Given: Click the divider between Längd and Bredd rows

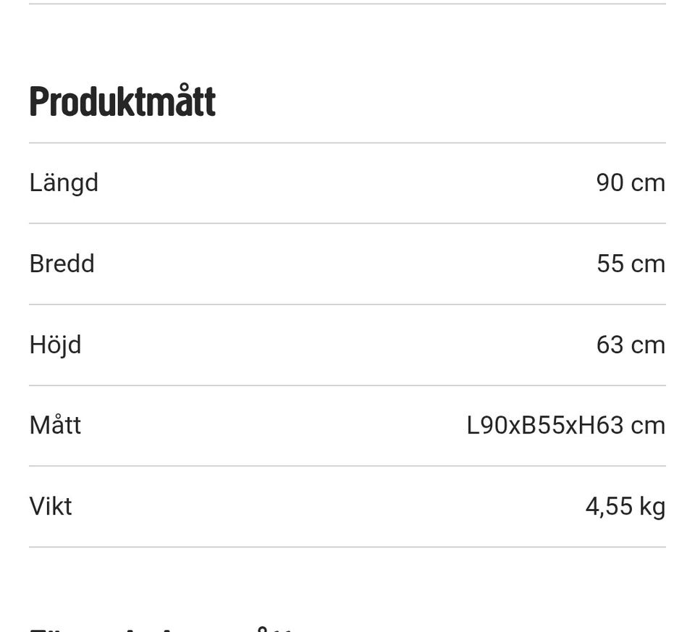Looking at the screenshot, I should (347, 223).
